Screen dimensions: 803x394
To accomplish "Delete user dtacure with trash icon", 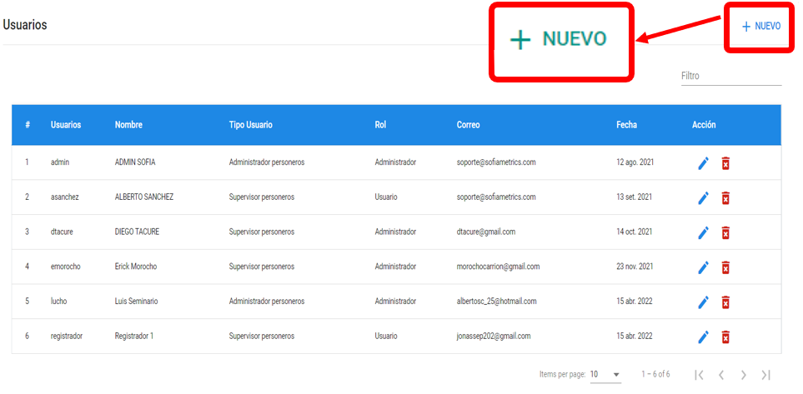I will 725,232.
